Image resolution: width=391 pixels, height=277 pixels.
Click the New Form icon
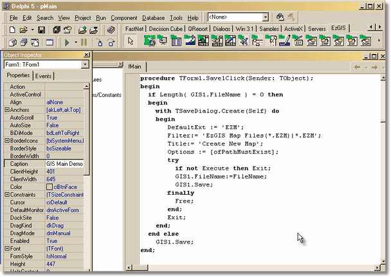(x=50, y=42)
